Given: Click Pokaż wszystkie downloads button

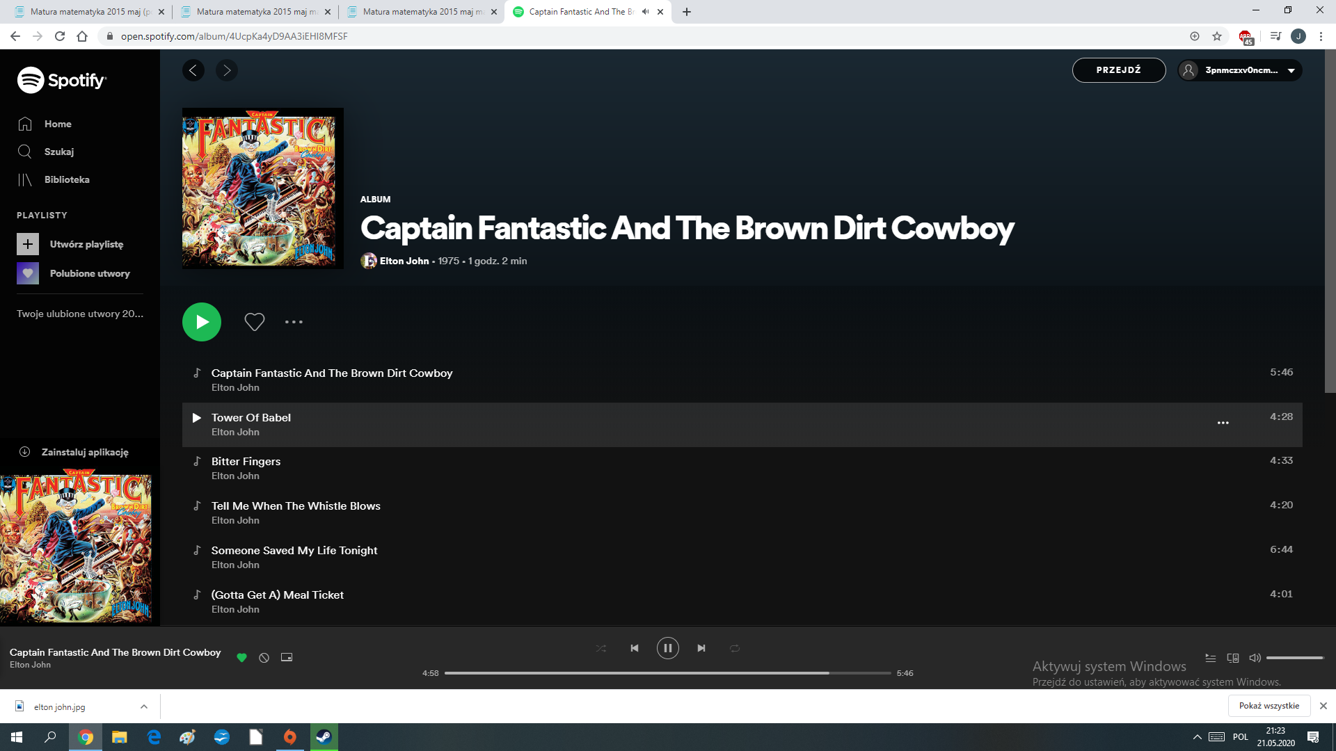Looking at the screenshot, I should pos(1269,706).
